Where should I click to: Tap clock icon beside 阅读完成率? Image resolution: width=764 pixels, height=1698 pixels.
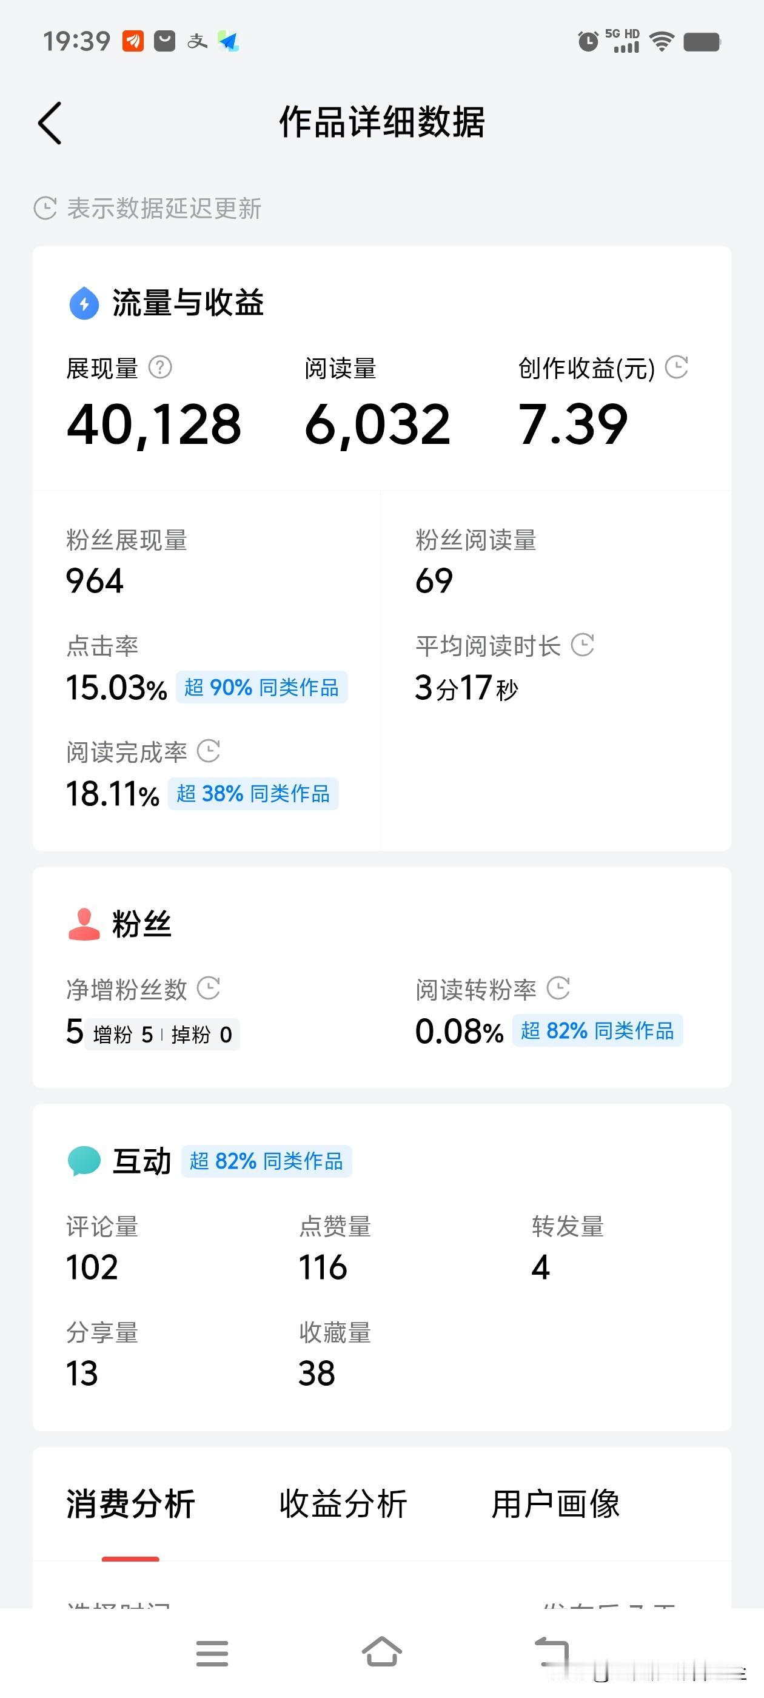(x=209, y=751)
